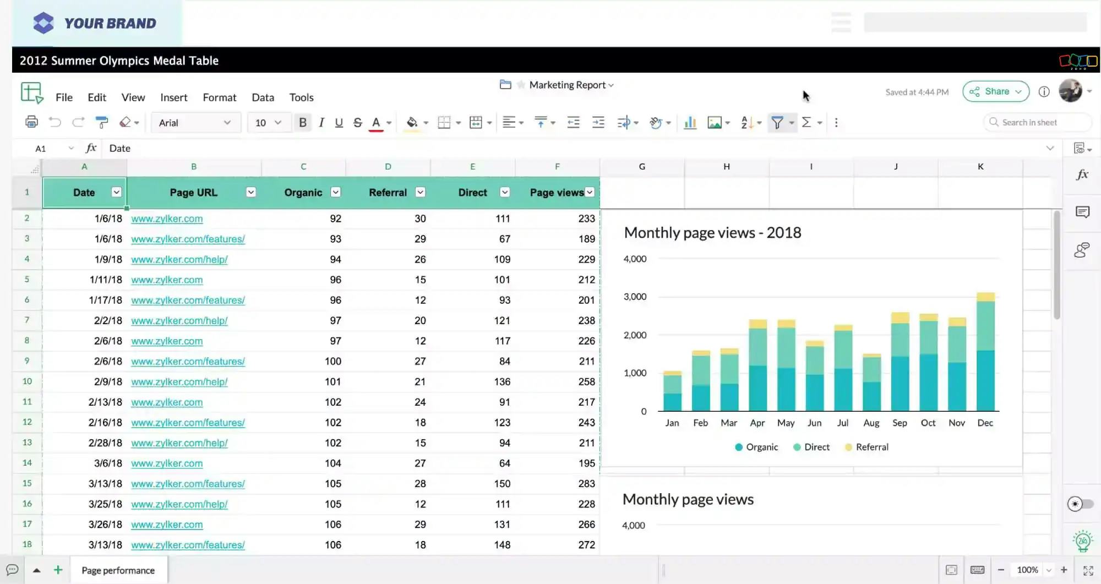The height and width of the screenshot is (584, 1101).
Task: Open the www.zylker.com/features/ link
Action: (188, 239)
